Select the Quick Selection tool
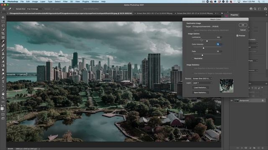This screenshot has height=150, width=268. 3,30
